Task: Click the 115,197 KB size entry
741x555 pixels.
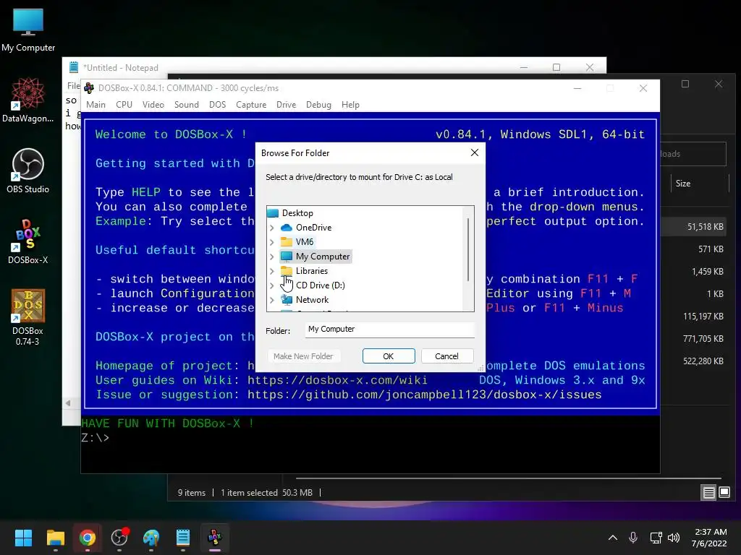Action: coord(703,317)
